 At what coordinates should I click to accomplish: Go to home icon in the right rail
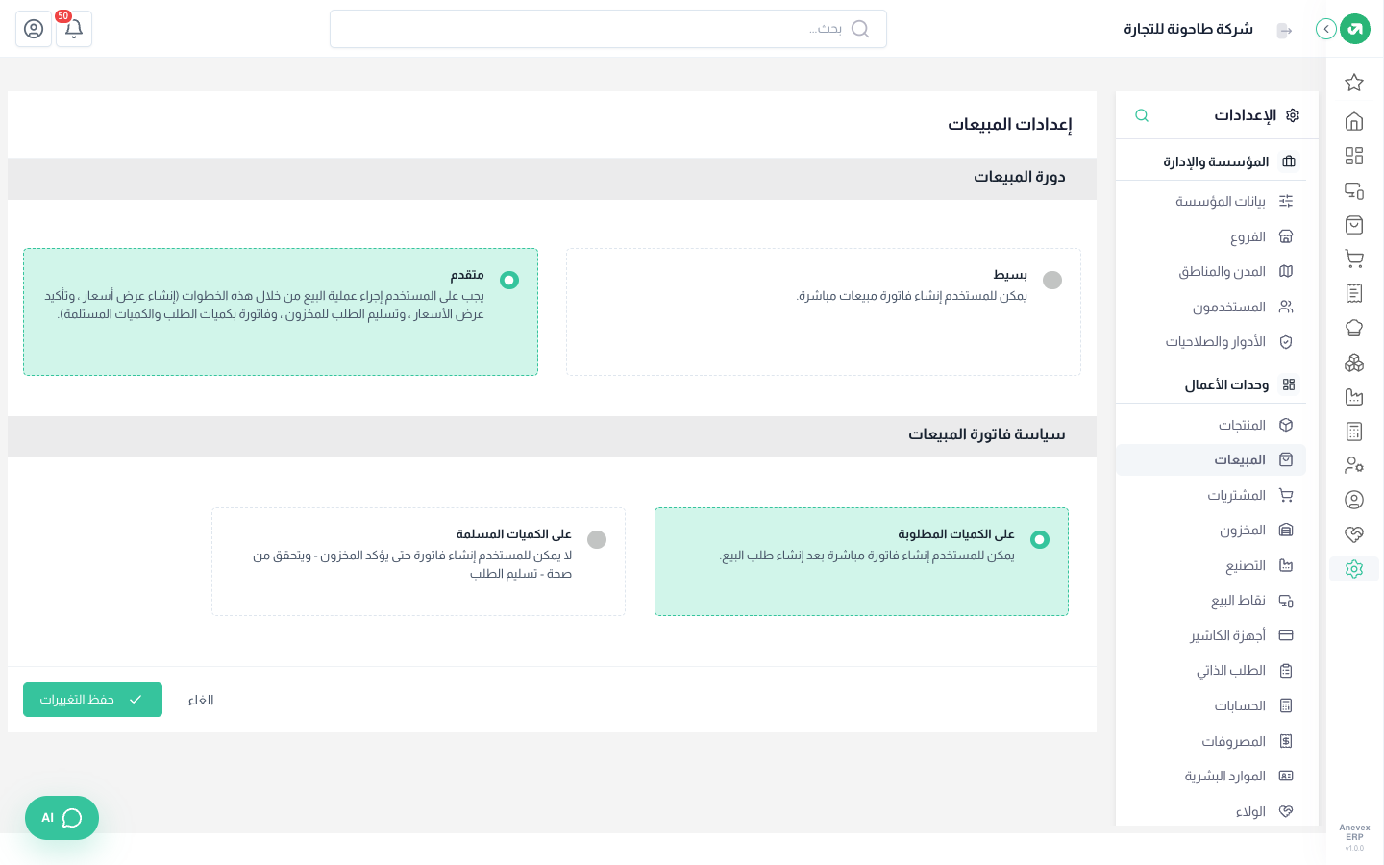[1354, 121]
